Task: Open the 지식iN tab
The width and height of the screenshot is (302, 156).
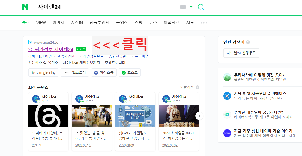Action: point(77,22)
